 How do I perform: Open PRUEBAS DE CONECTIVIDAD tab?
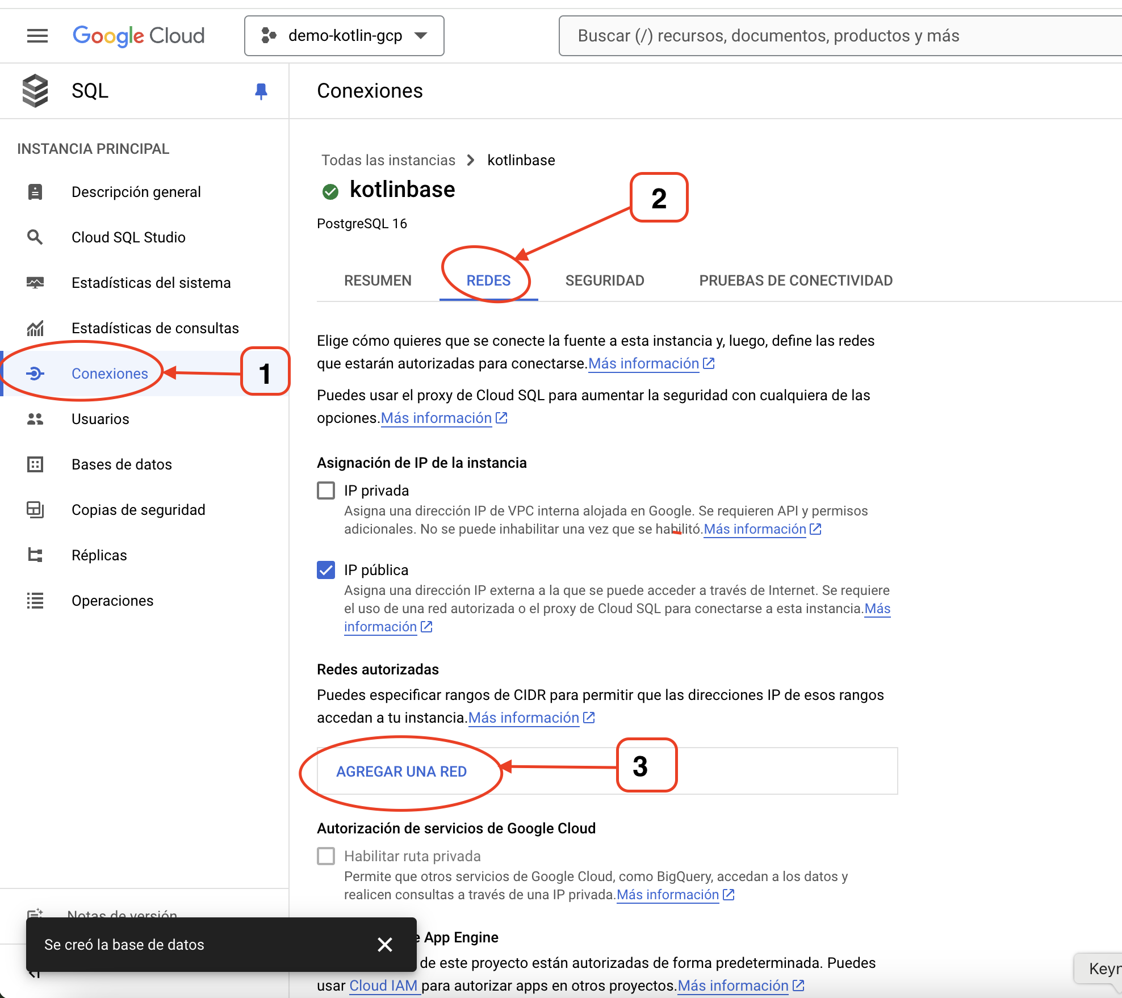point(796,280)
